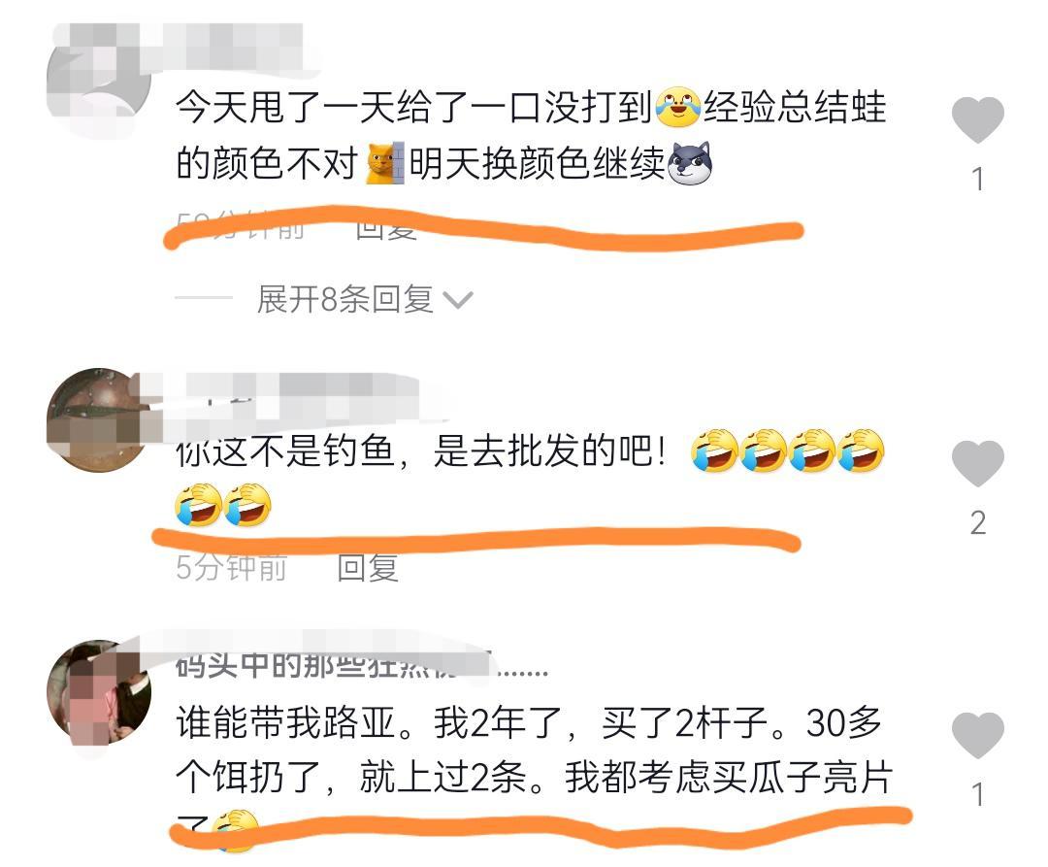Open the 码头中的那些 username profile
This screenshot has width=1048, height=867.
(362, 664)
